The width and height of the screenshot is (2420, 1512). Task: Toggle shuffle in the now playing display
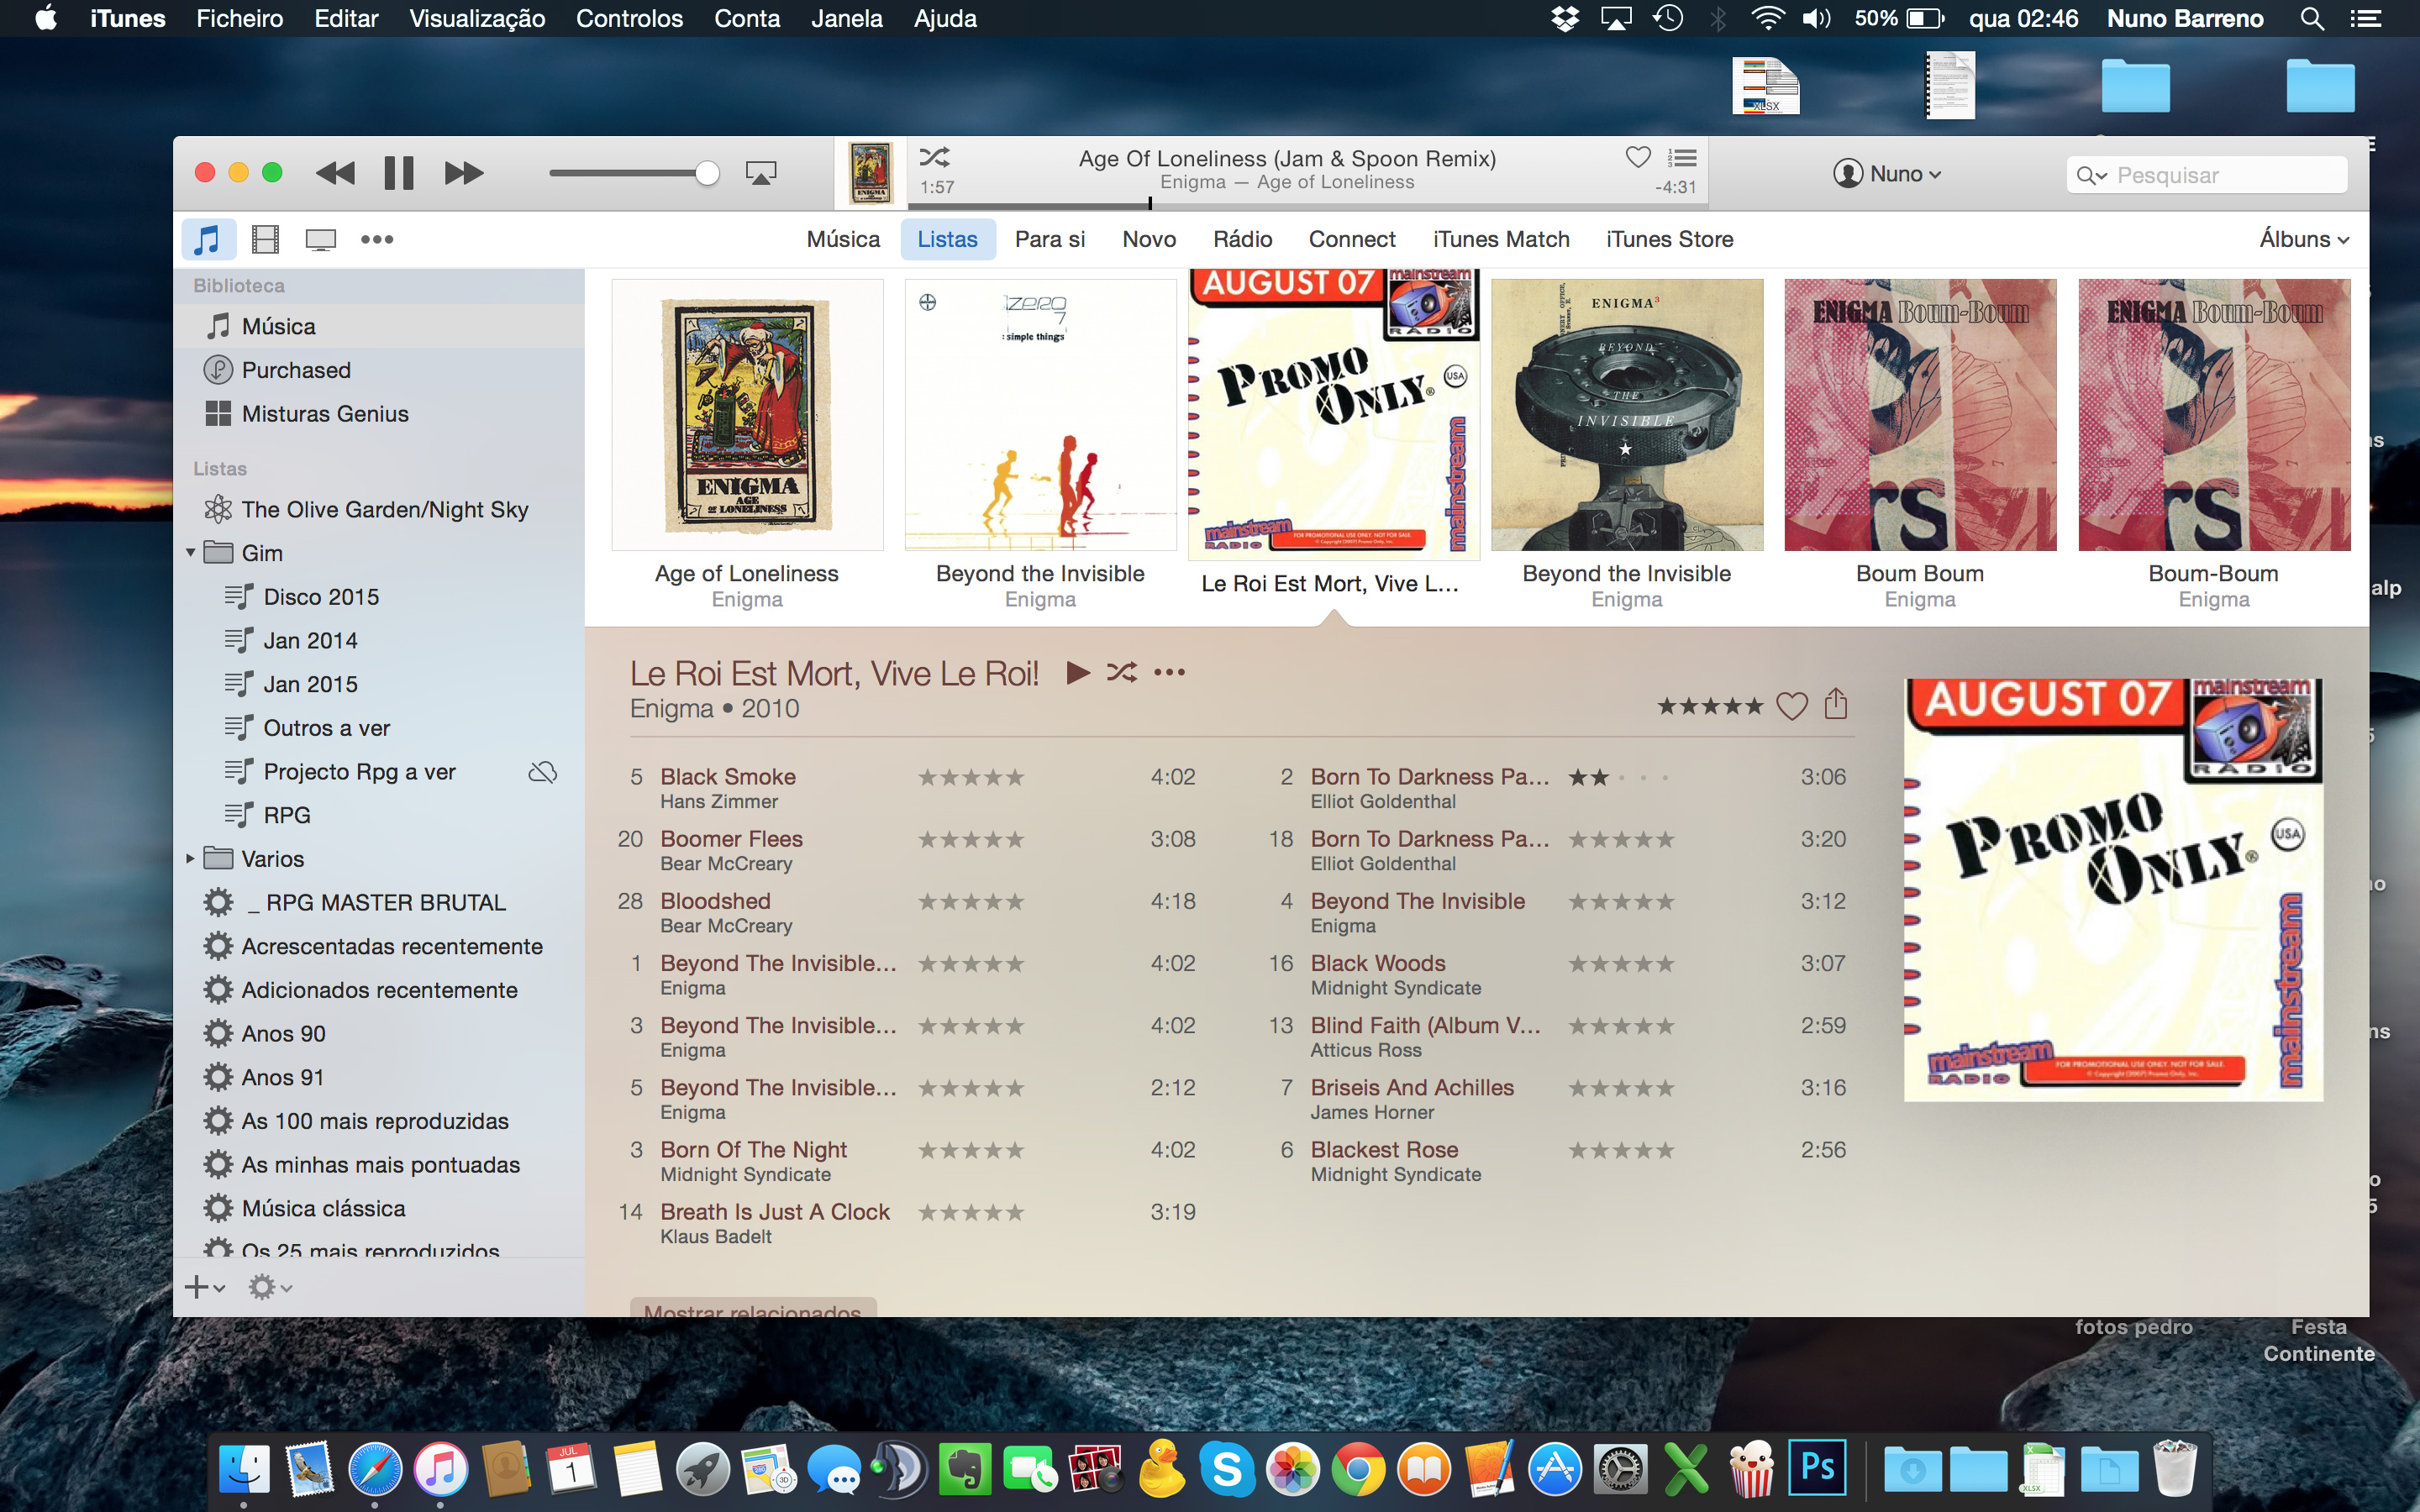(x=935, y=157)
